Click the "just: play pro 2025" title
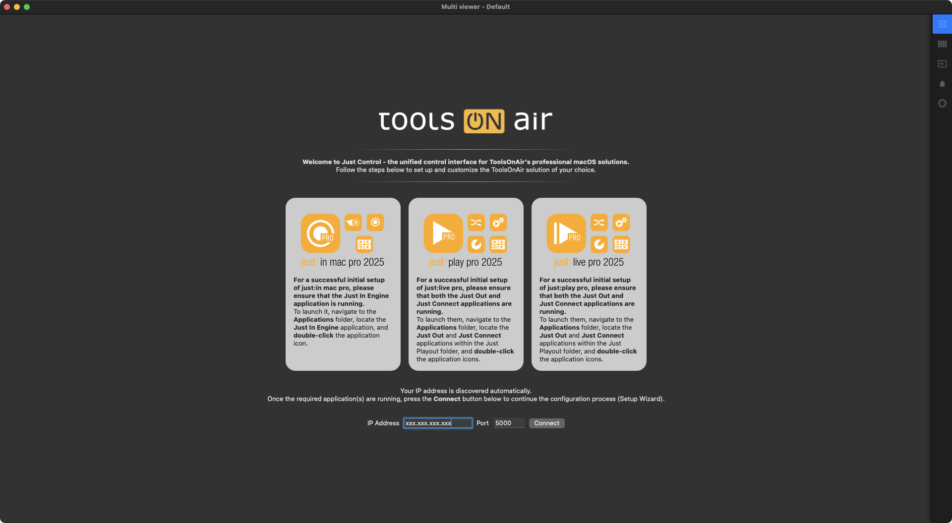Screen dimensions: 952x523 coord(466,262)
